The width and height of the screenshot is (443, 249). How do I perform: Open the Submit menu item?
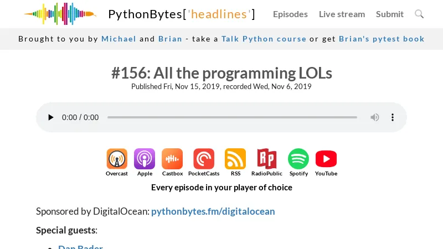click(390, 14)
